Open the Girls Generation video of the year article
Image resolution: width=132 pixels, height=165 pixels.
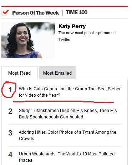pyautogui.click(x=70, y=92)
